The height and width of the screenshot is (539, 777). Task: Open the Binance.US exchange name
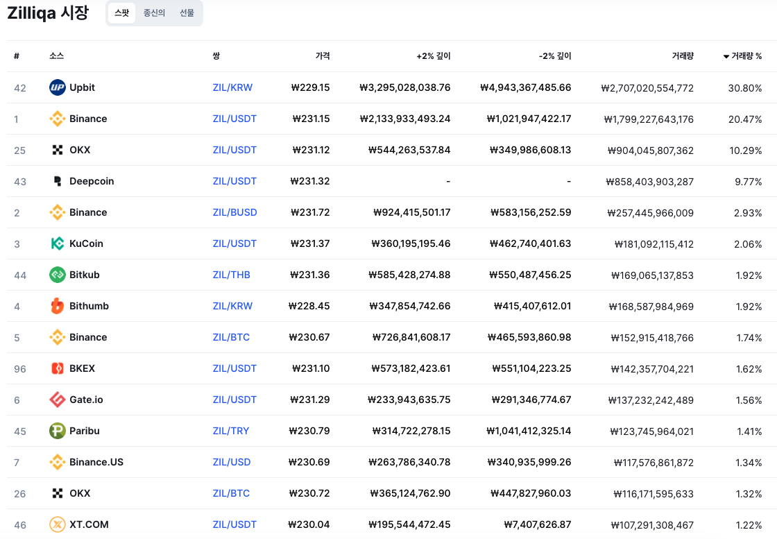pyautogui.click(x=96, y=462)
